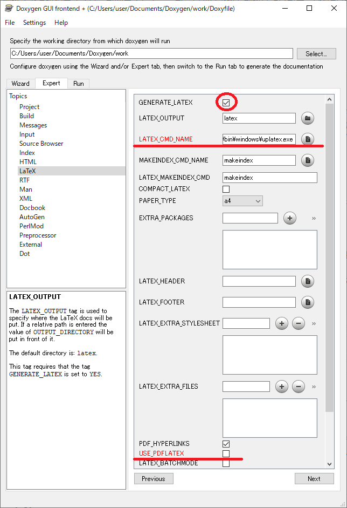
Task: Click the minus icon for LATEX_EXTRA_FILES
Action: click(x=299, y=387)
